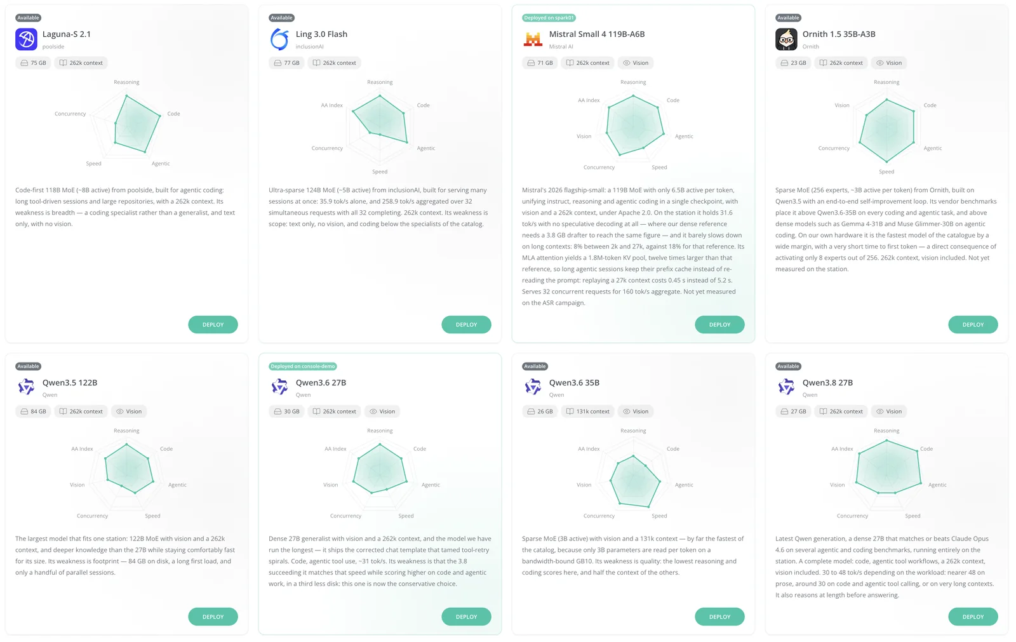Click the 75 GB disk size badge
This screenshot has height=642, width=1016.
click(33, 63)
